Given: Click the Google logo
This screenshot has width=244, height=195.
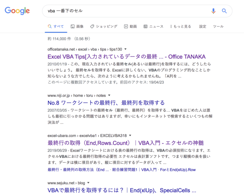Looking at the screenshot, I should (x=17, y=11).
